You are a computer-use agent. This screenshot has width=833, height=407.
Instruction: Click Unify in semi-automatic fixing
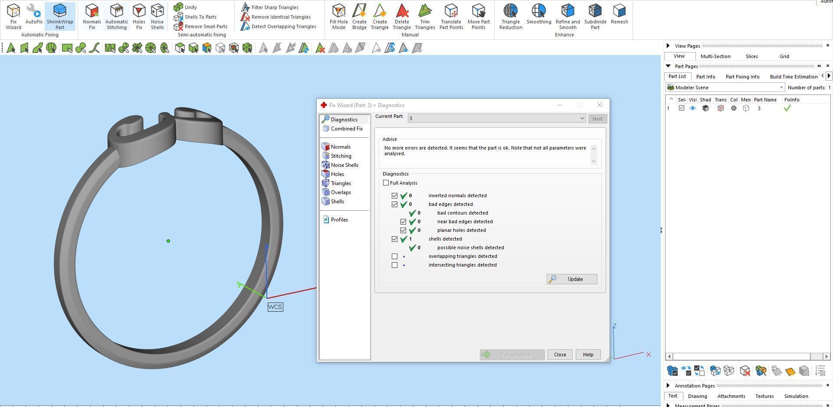pos(185,7)
